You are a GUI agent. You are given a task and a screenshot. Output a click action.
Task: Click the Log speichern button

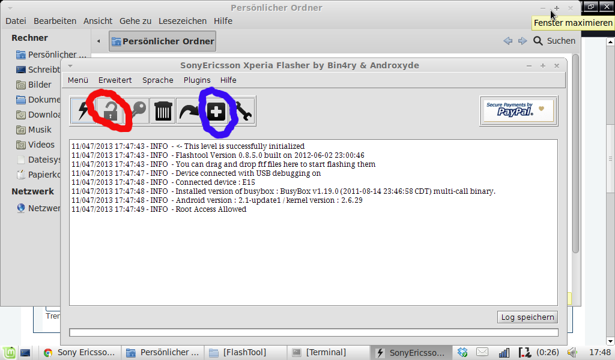coord(527,317)
